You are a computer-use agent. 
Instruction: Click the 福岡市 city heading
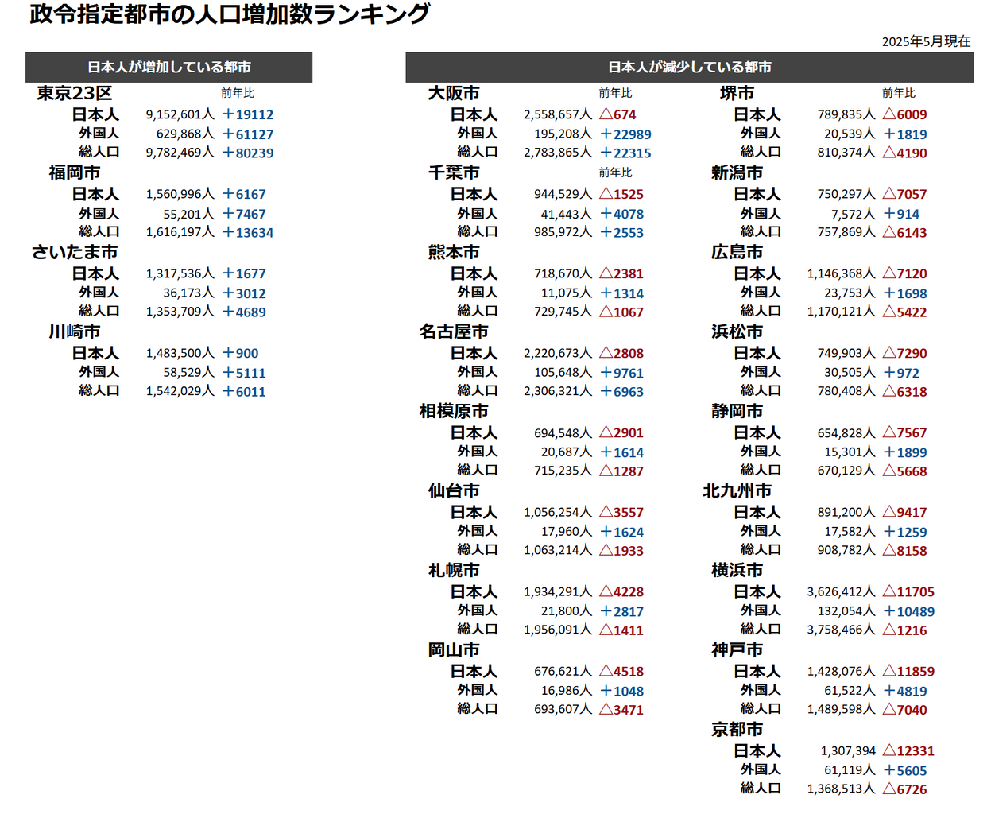point(75,172)
